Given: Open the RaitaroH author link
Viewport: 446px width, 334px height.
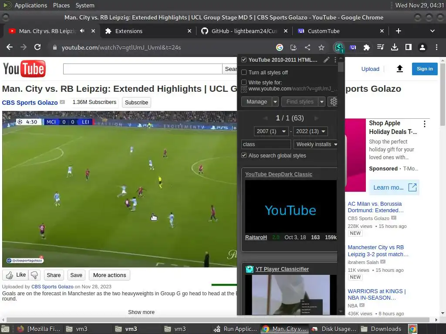Looking at the screenshot, I should [256, 237].
